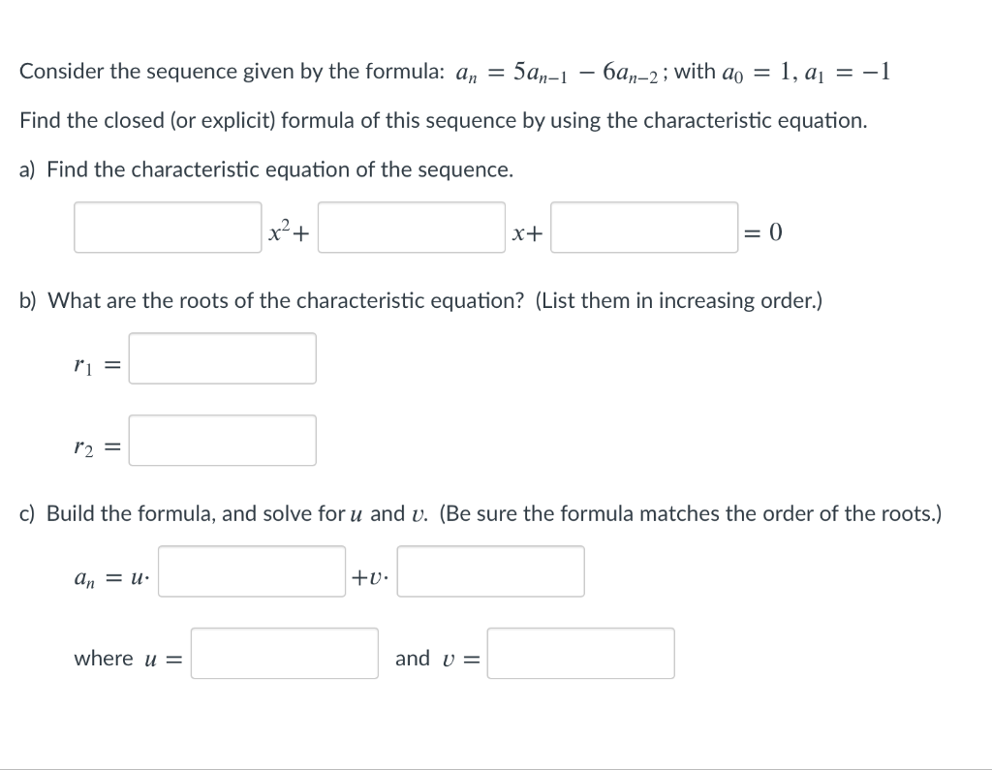The width and height of the screenshot is (992, 770).
Task: Click the field for v value
Action: tap(580, 653)
